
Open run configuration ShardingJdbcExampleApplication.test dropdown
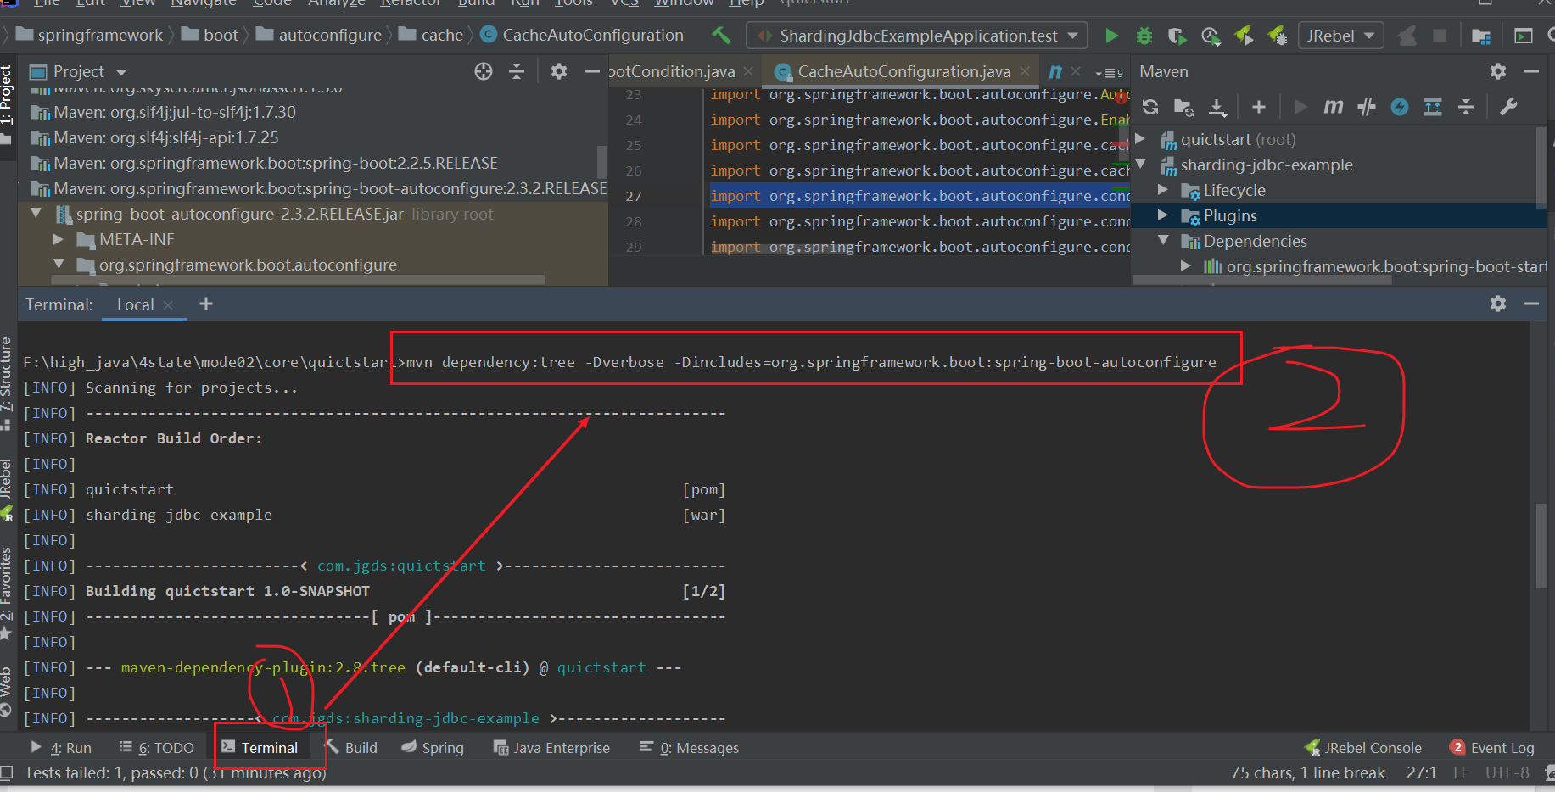coord(917,36)
